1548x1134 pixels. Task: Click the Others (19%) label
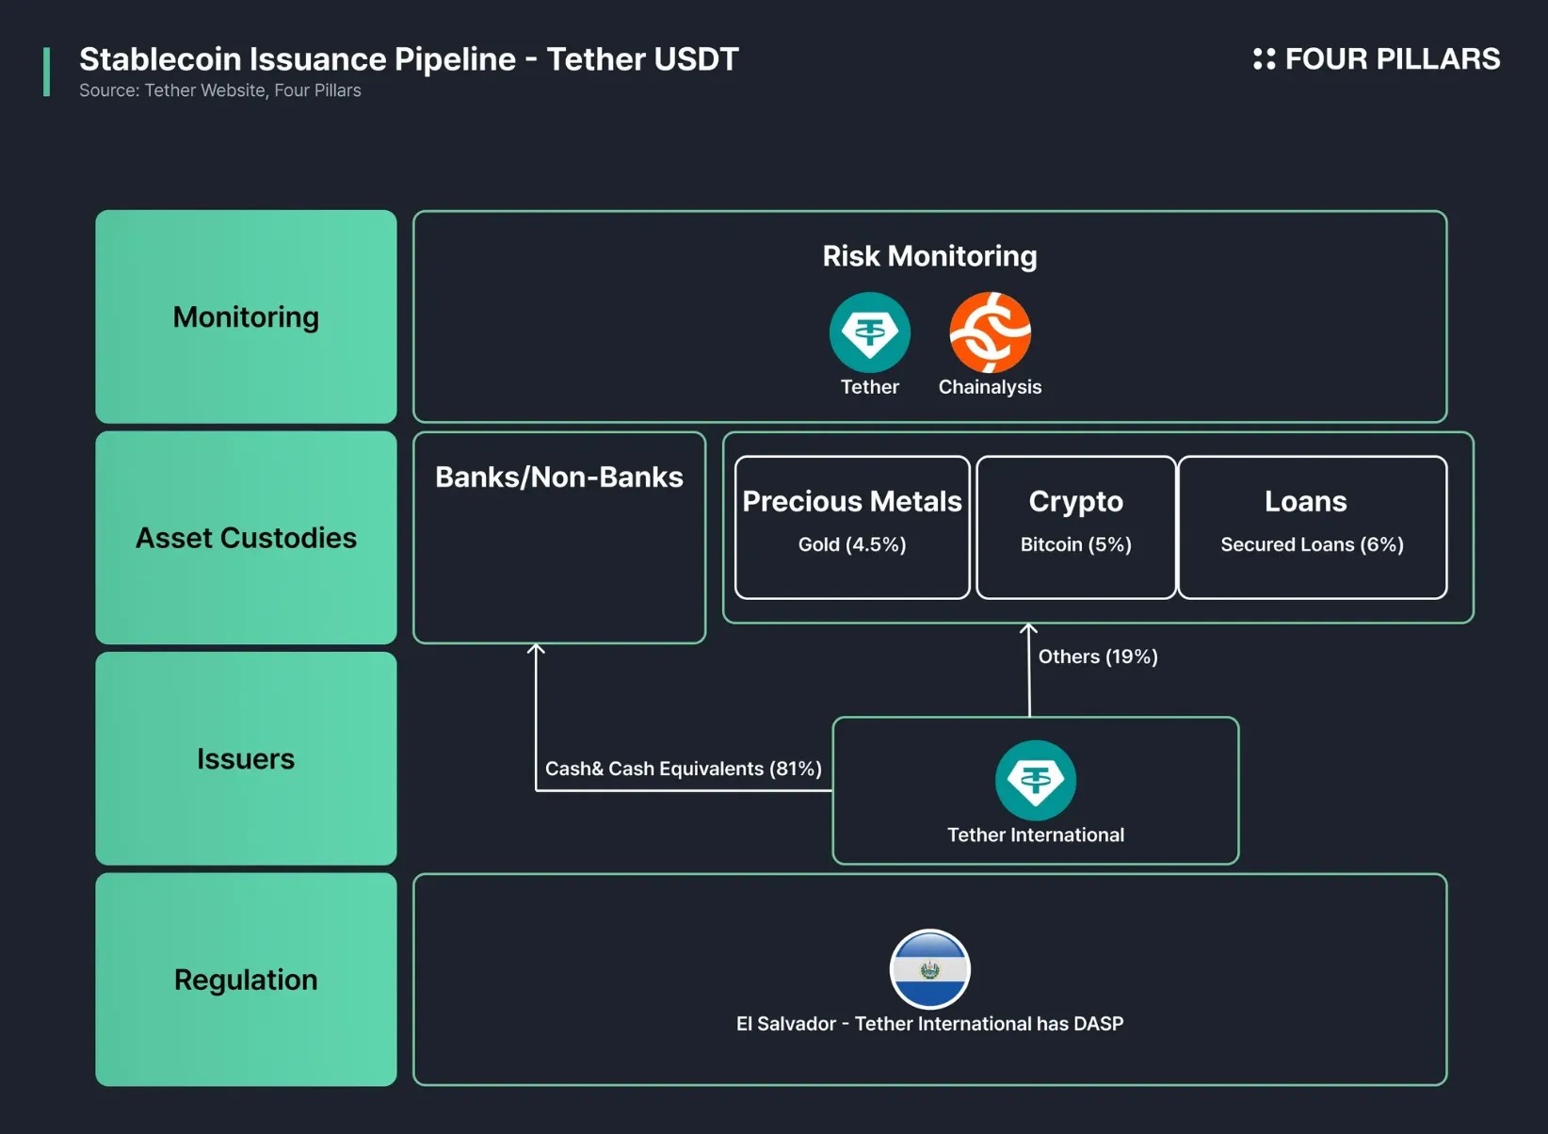1098,656
